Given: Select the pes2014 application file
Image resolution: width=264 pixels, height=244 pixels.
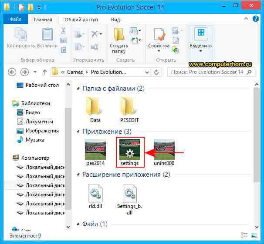Looking at the screenshot, I should click(95, 153).
